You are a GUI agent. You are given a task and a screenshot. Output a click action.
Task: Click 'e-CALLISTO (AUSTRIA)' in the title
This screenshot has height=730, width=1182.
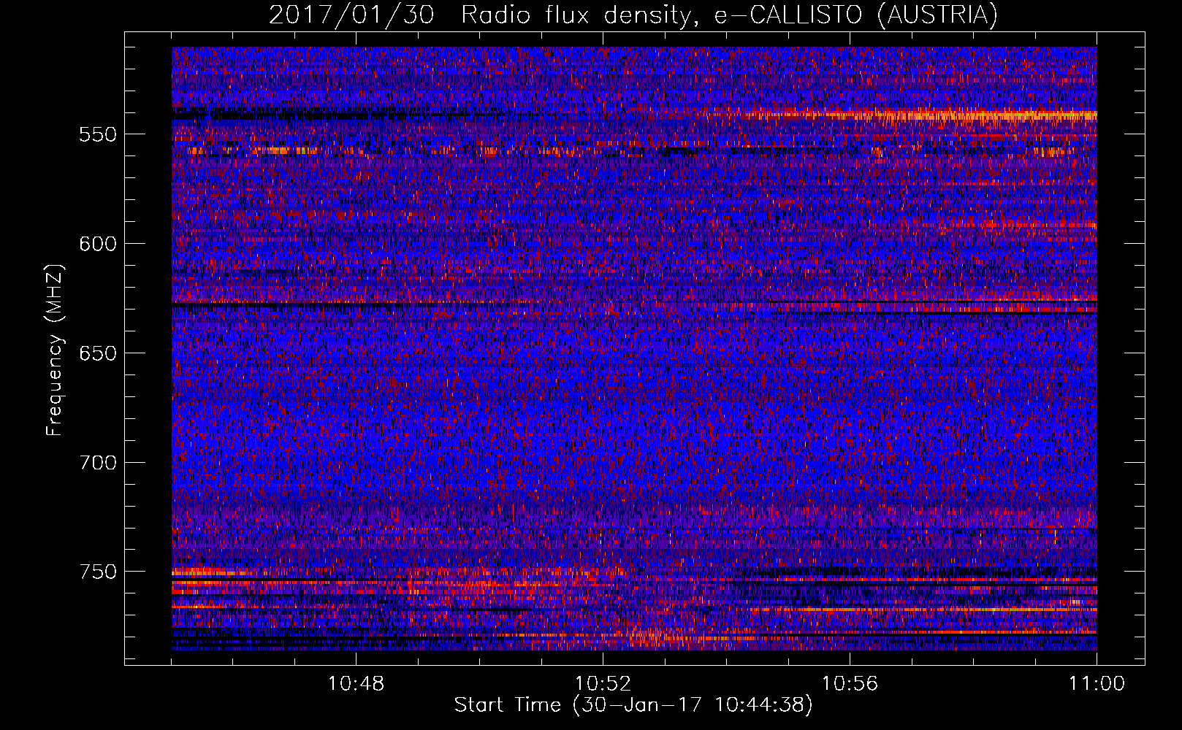point(855,15)
